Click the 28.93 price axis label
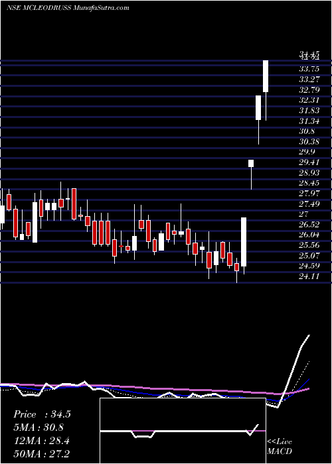The height and width of the screenshot is (464, 332). (309, 172)
